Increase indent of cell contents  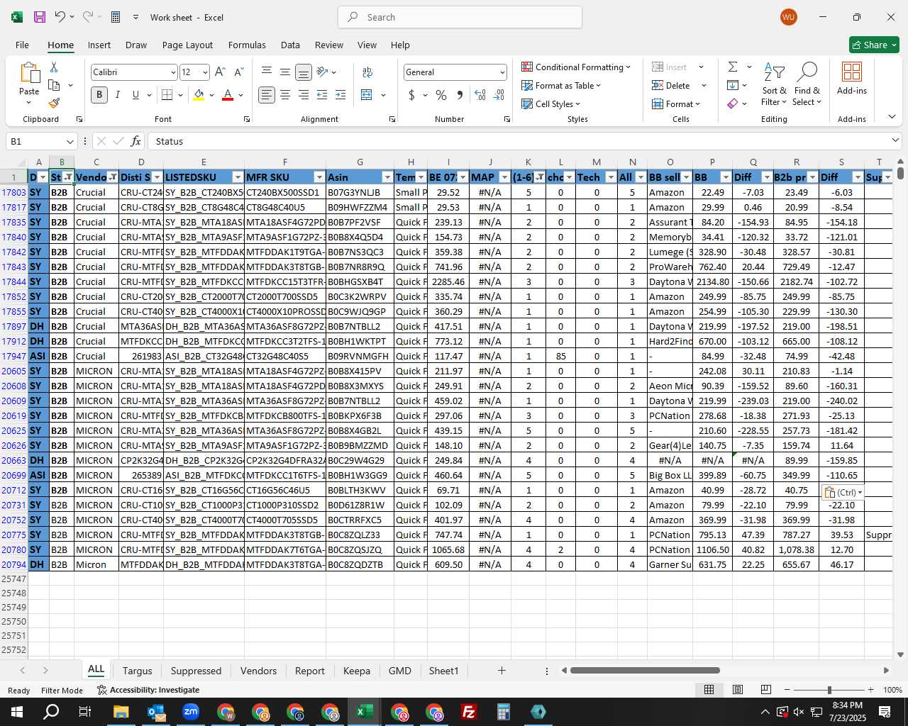tap(340, 95)
